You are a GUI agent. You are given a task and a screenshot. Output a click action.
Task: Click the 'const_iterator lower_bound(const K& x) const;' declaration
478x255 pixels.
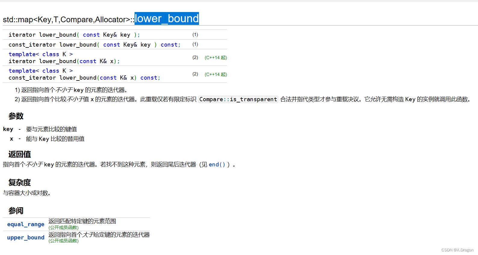click(84, 78)
